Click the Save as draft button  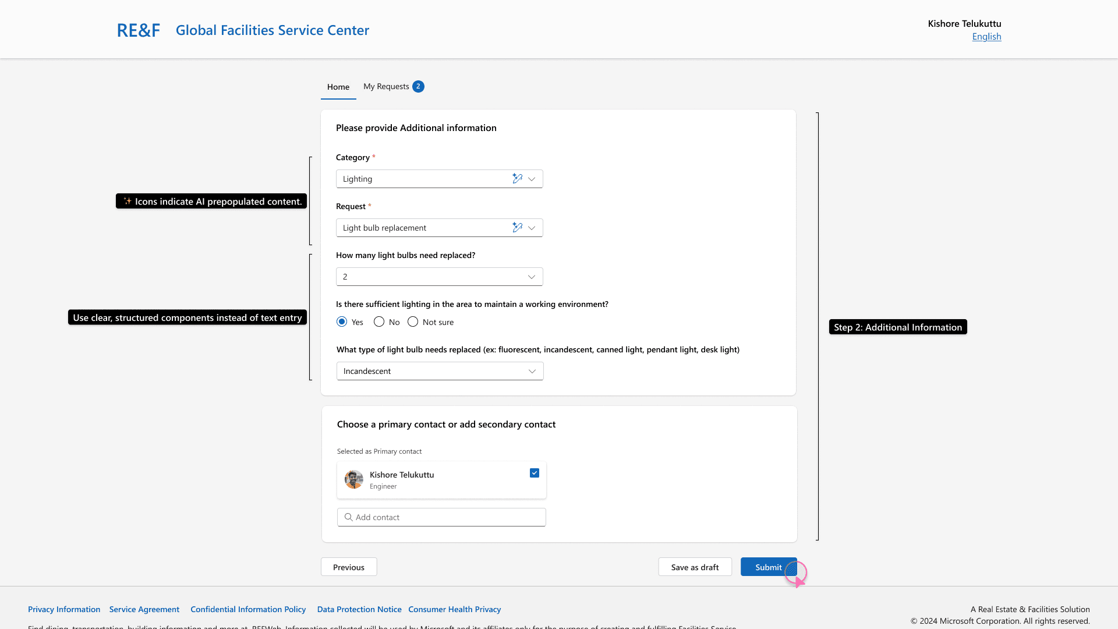click(x=695, y=567)
